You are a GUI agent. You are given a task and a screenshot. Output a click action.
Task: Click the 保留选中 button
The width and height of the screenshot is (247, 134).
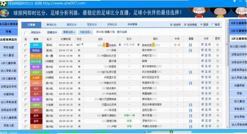pyautogui.click(x=36, y=32)
